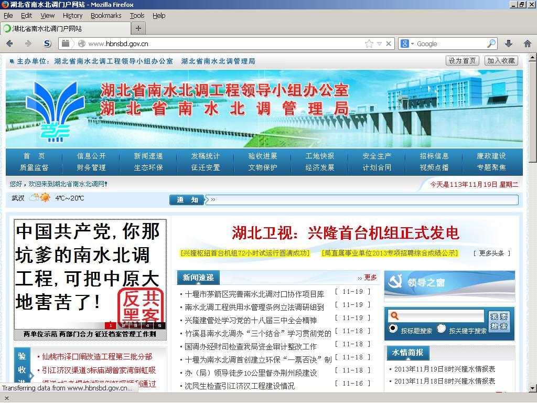The width and height of the screenshot is (537, 403).
Task: Open the Firefox home page icon
Action: pyautogui.click(x=527, y=44)
